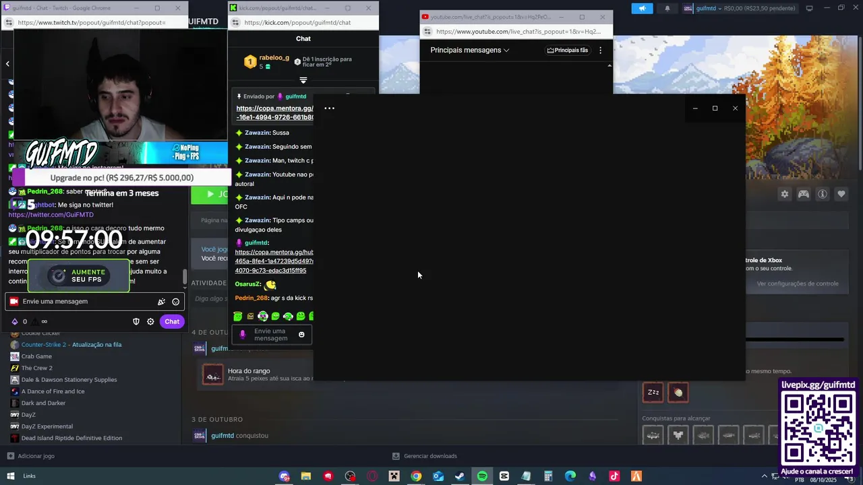This screenshot has width=863, height=485.
Task: Open Steam announcements megaphone button
Action: click(x=642, y=8)
